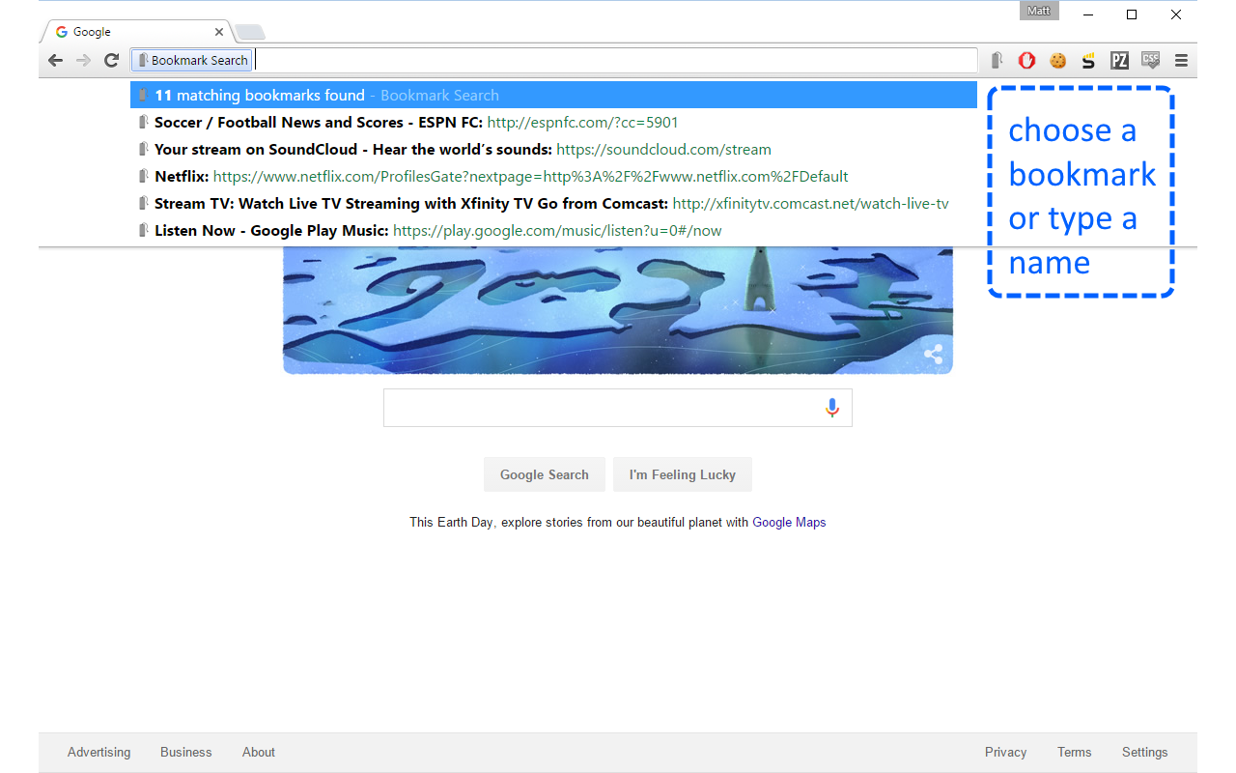Open the Terms footer link
This screenshot has height=773, width=1236.
point(1074,752)
